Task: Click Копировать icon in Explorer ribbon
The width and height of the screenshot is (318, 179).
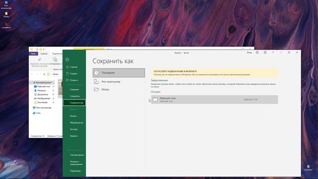Action: tap(55, 60)
